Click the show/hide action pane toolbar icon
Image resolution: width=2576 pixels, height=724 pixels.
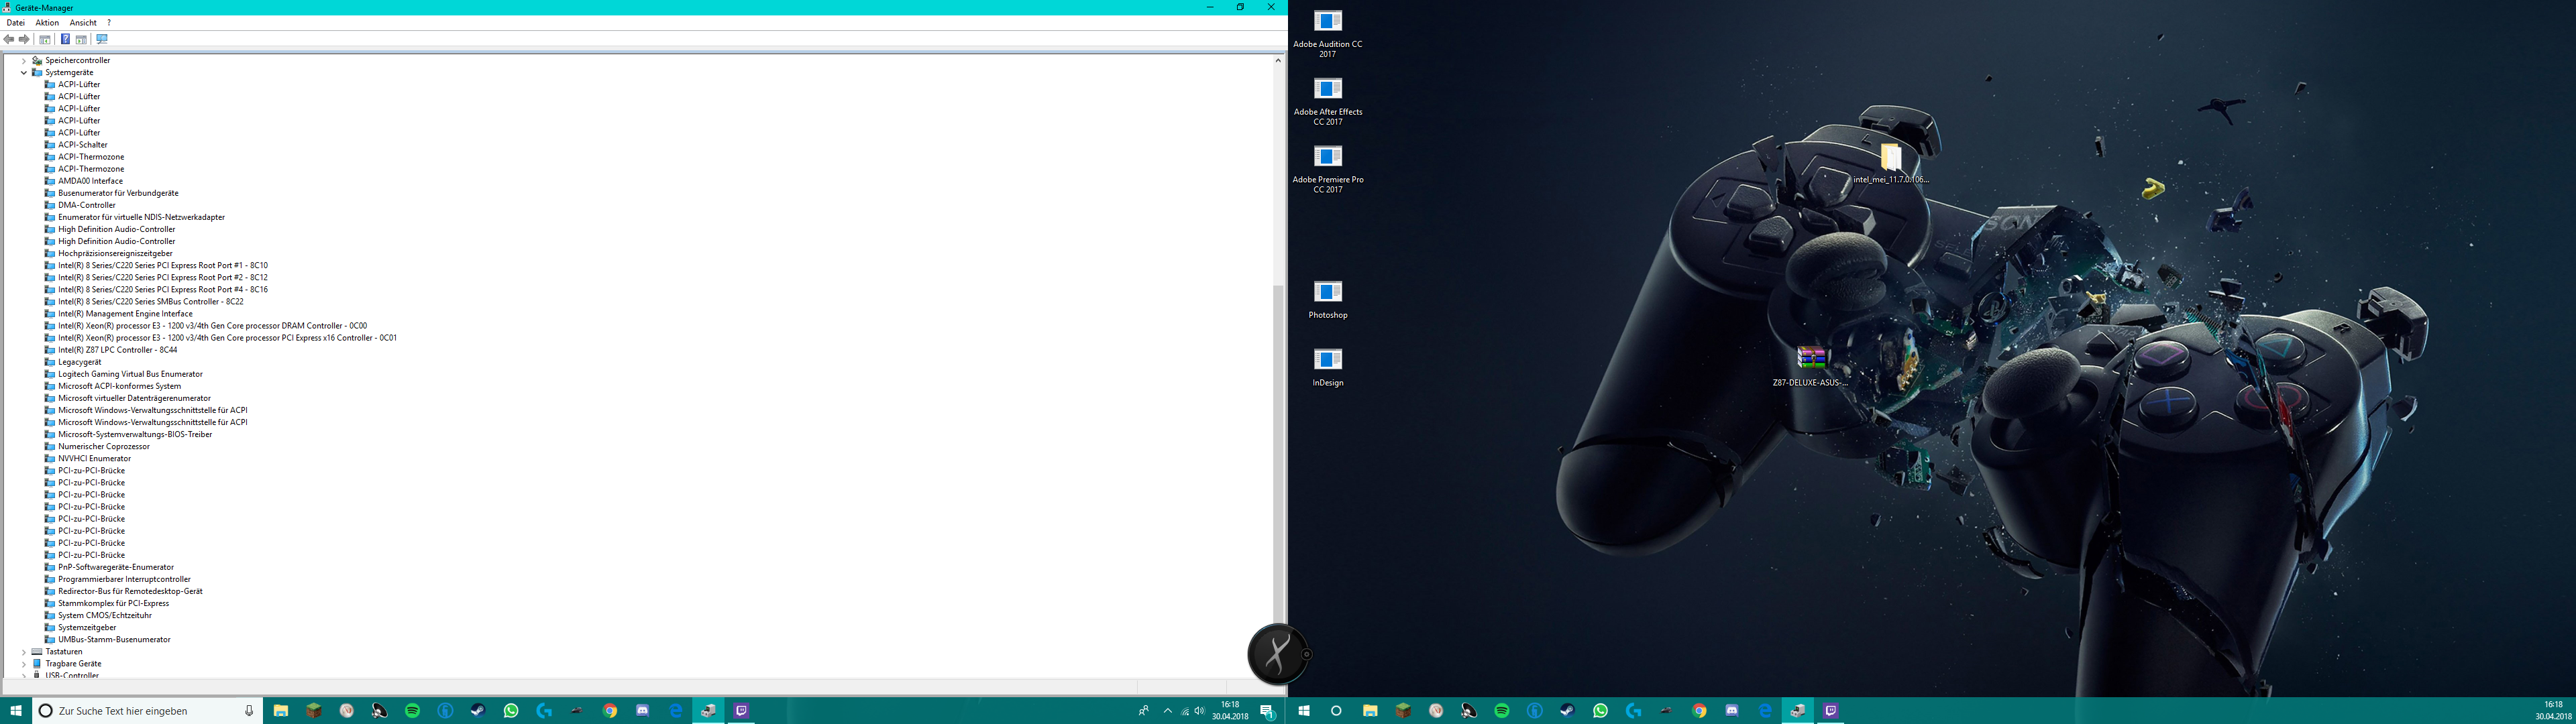click(x=81, y=39)
